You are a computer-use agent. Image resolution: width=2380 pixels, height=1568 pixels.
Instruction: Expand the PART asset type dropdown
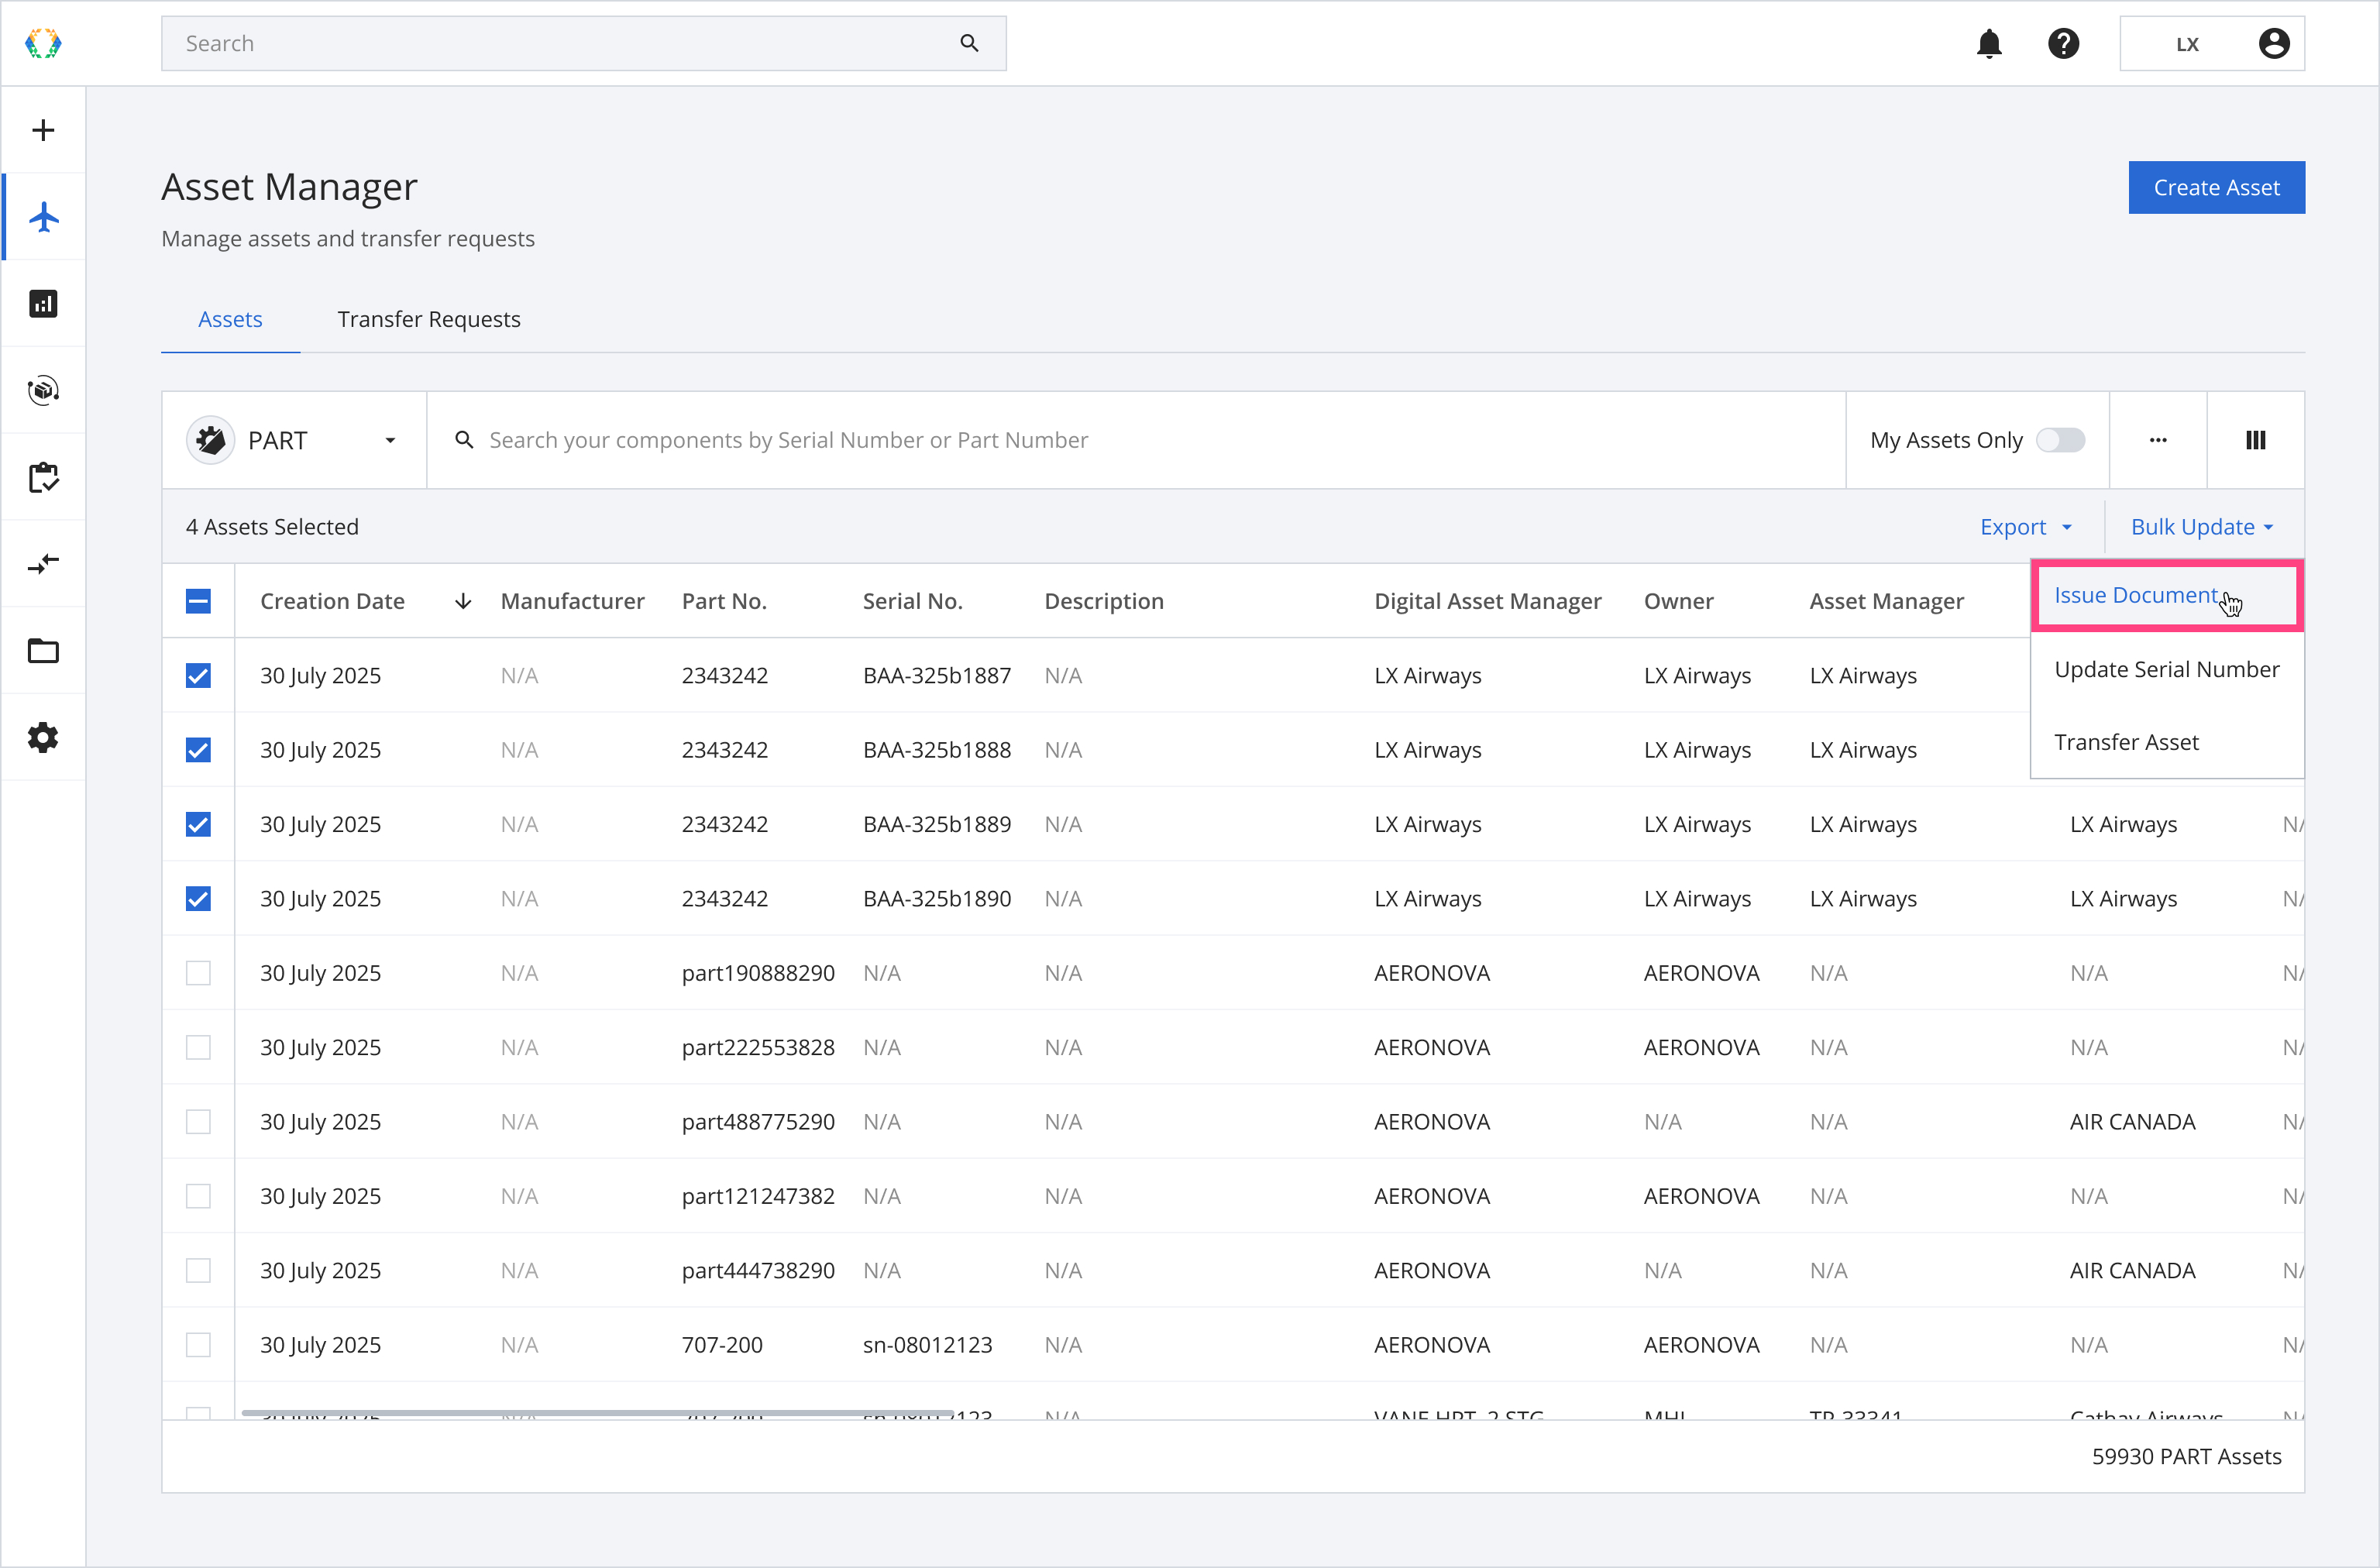[x=293, y=440]
